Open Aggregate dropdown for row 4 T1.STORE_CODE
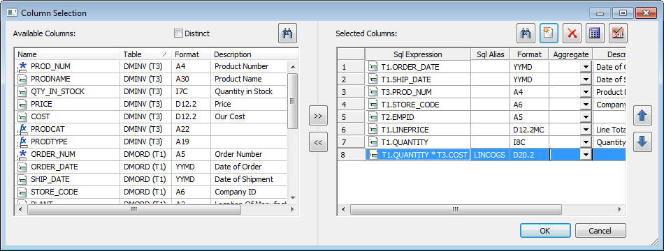 point(586,105)
